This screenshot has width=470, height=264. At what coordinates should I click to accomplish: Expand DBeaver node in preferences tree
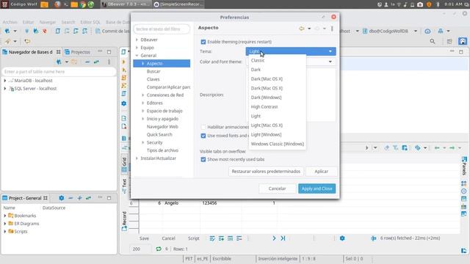(x=137, y=40)
